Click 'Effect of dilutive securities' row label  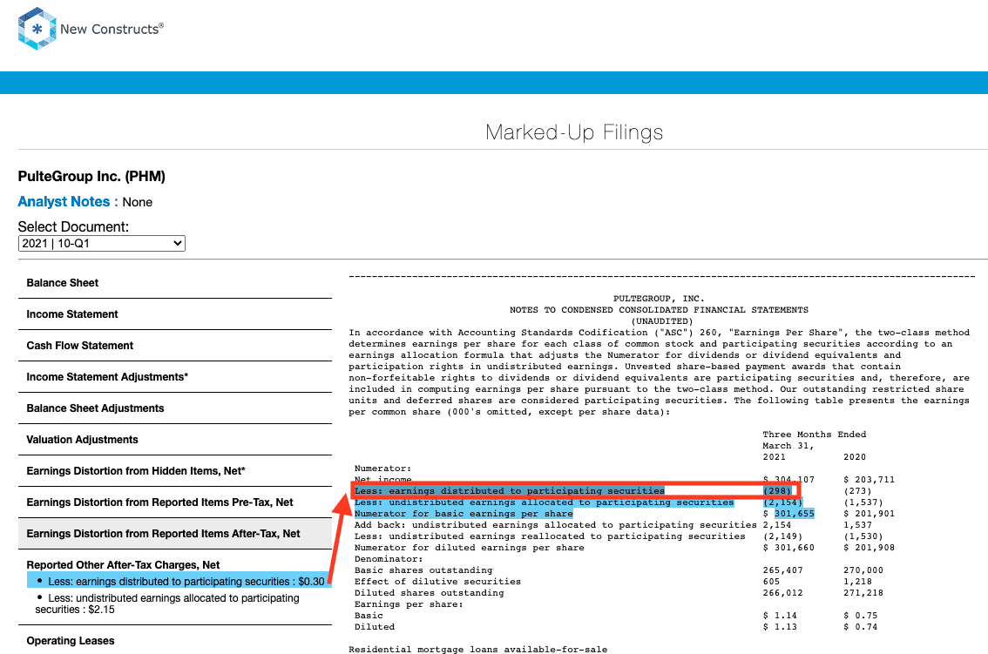(x=437, y=582)
